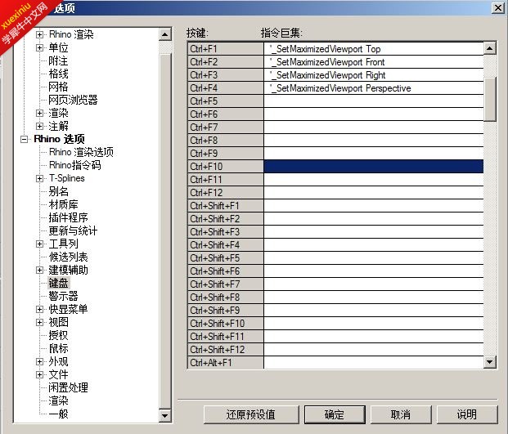The height and width of the screenshot is (434, 508).
Task: Click shortcut table scroll up arrow
Action: tap(489, 48)
